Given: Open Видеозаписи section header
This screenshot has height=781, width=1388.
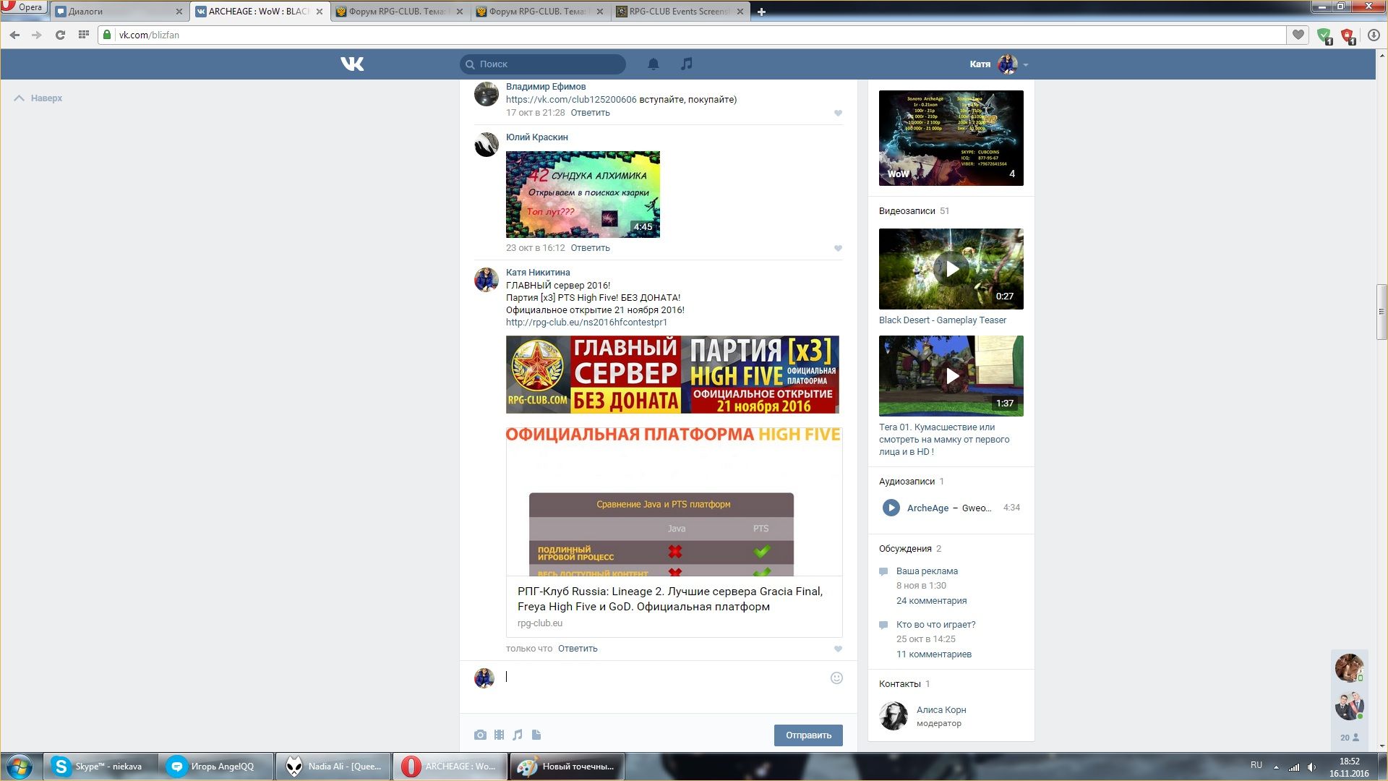Looking at the screenshot, I should (x=907, y=211).
